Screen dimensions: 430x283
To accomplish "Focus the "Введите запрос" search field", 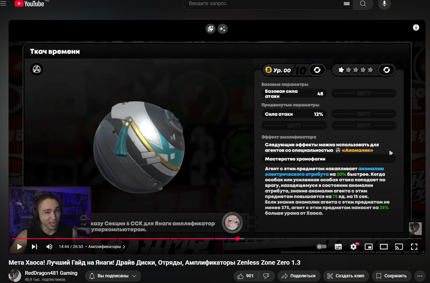I will (x=266, y=3).
